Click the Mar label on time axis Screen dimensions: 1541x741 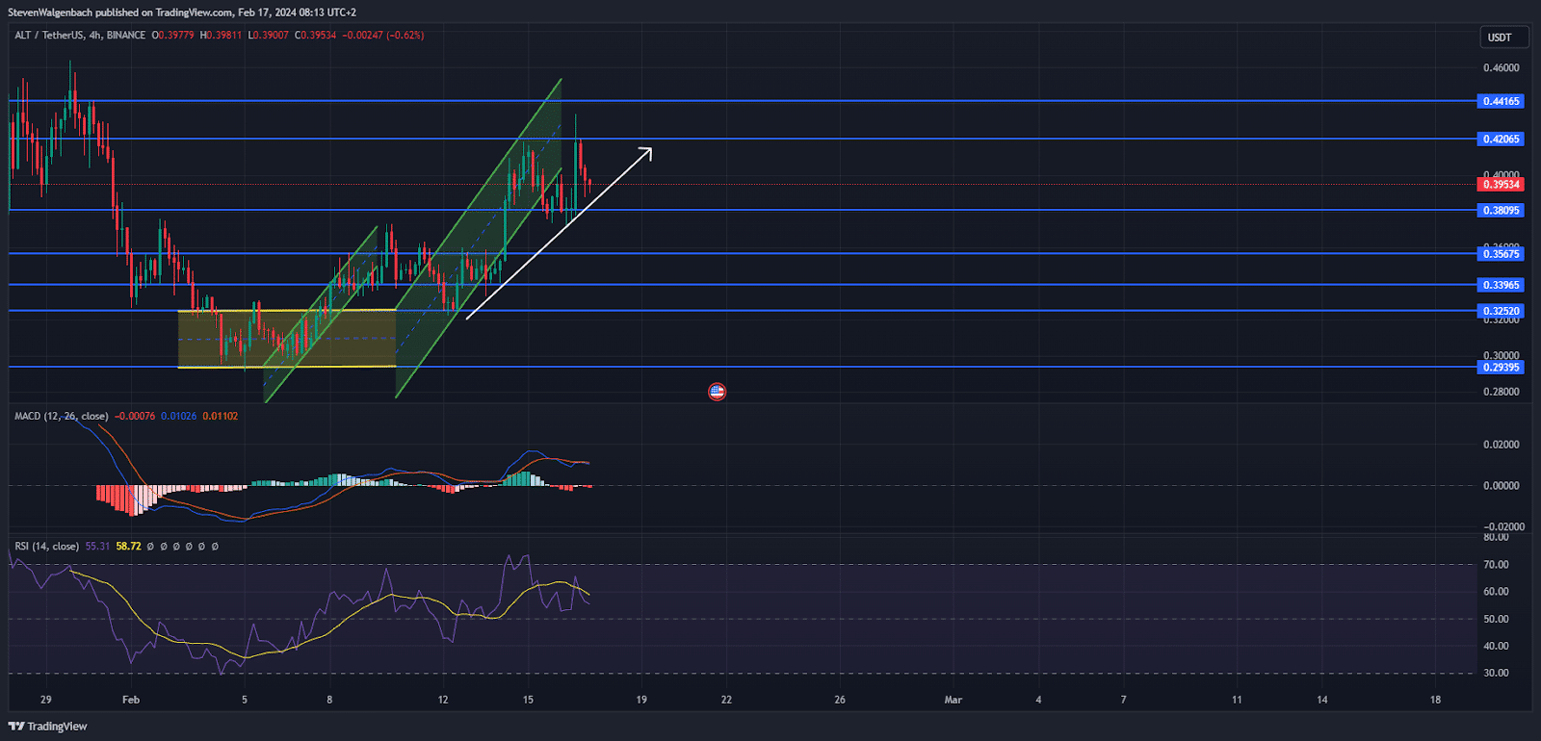coord(953,700)
